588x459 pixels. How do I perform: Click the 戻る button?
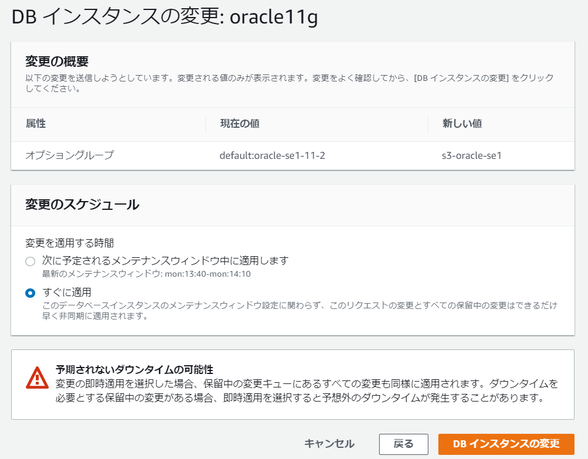point(404,444)
